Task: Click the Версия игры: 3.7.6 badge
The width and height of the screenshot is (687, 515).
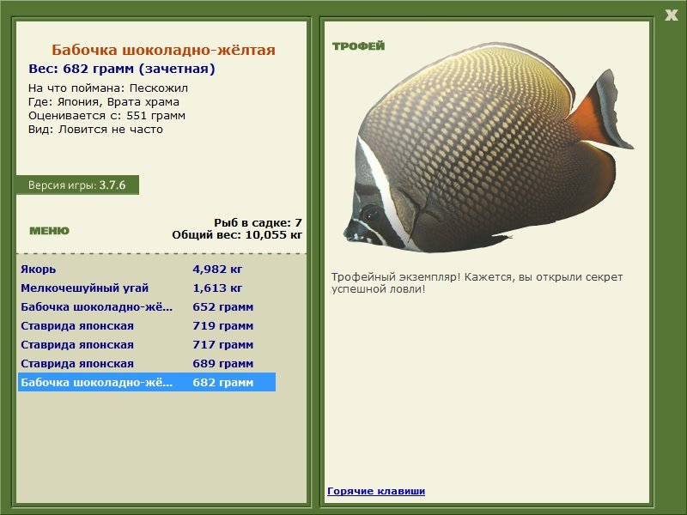Action: [77, 185]
